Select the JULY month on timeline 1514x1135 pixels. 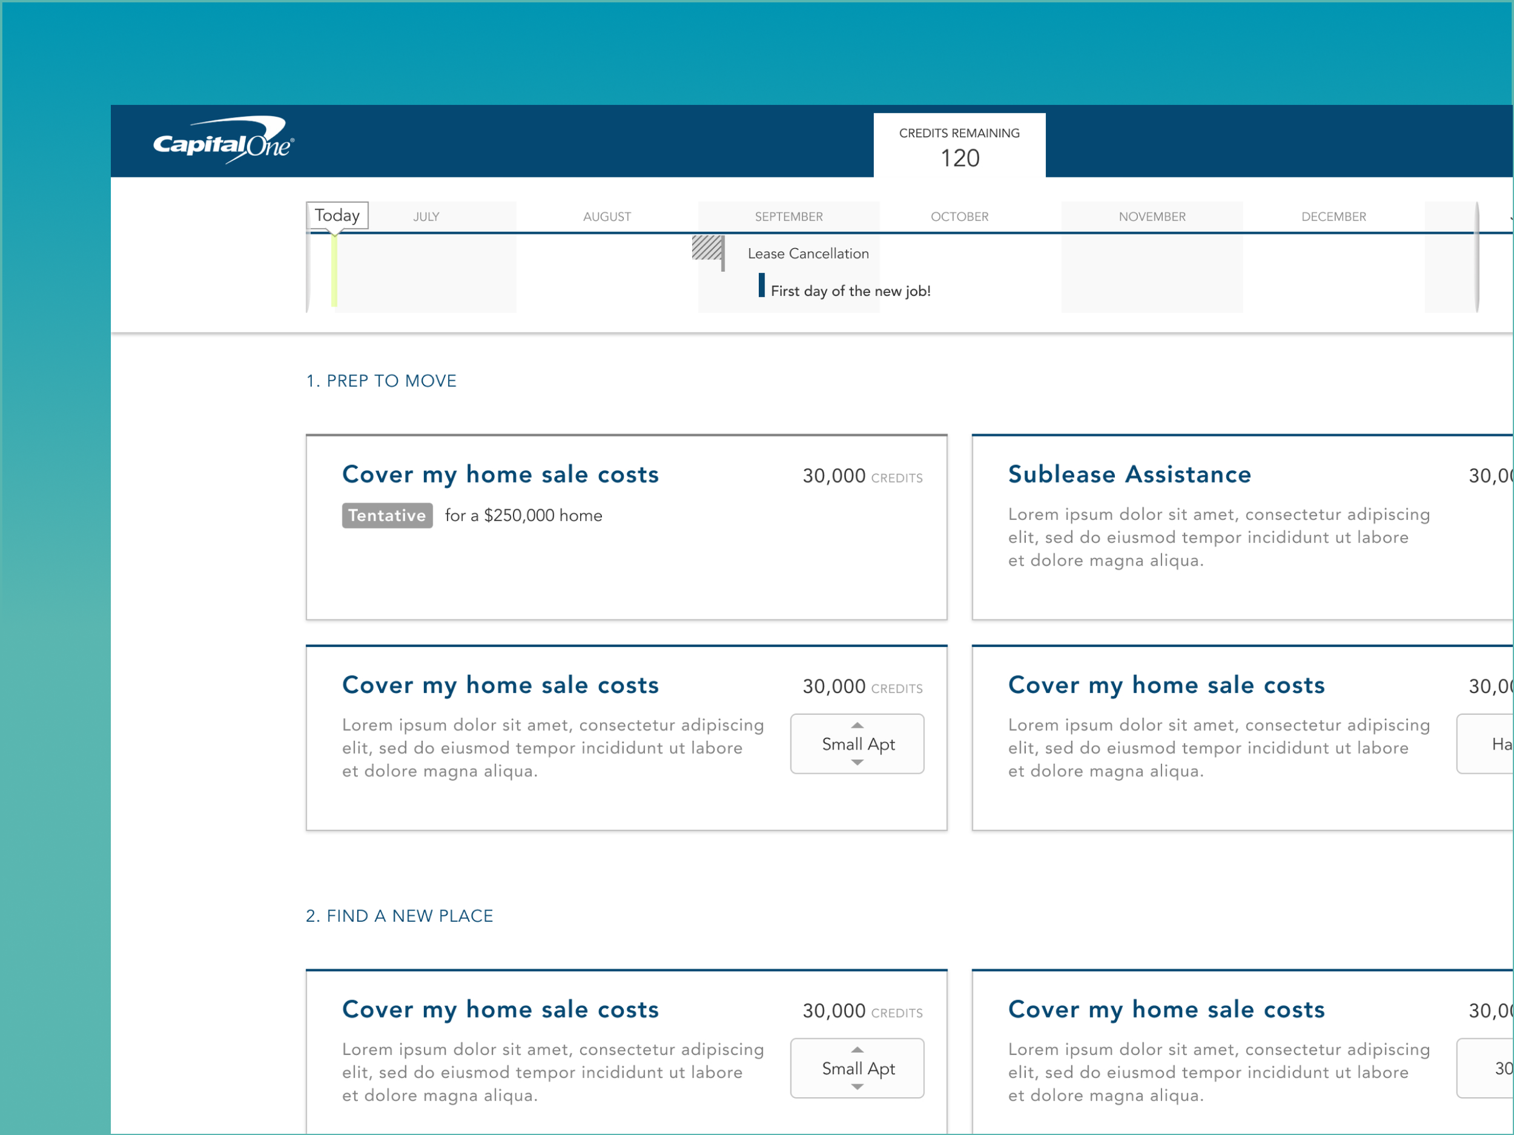(x=426, y=217)
